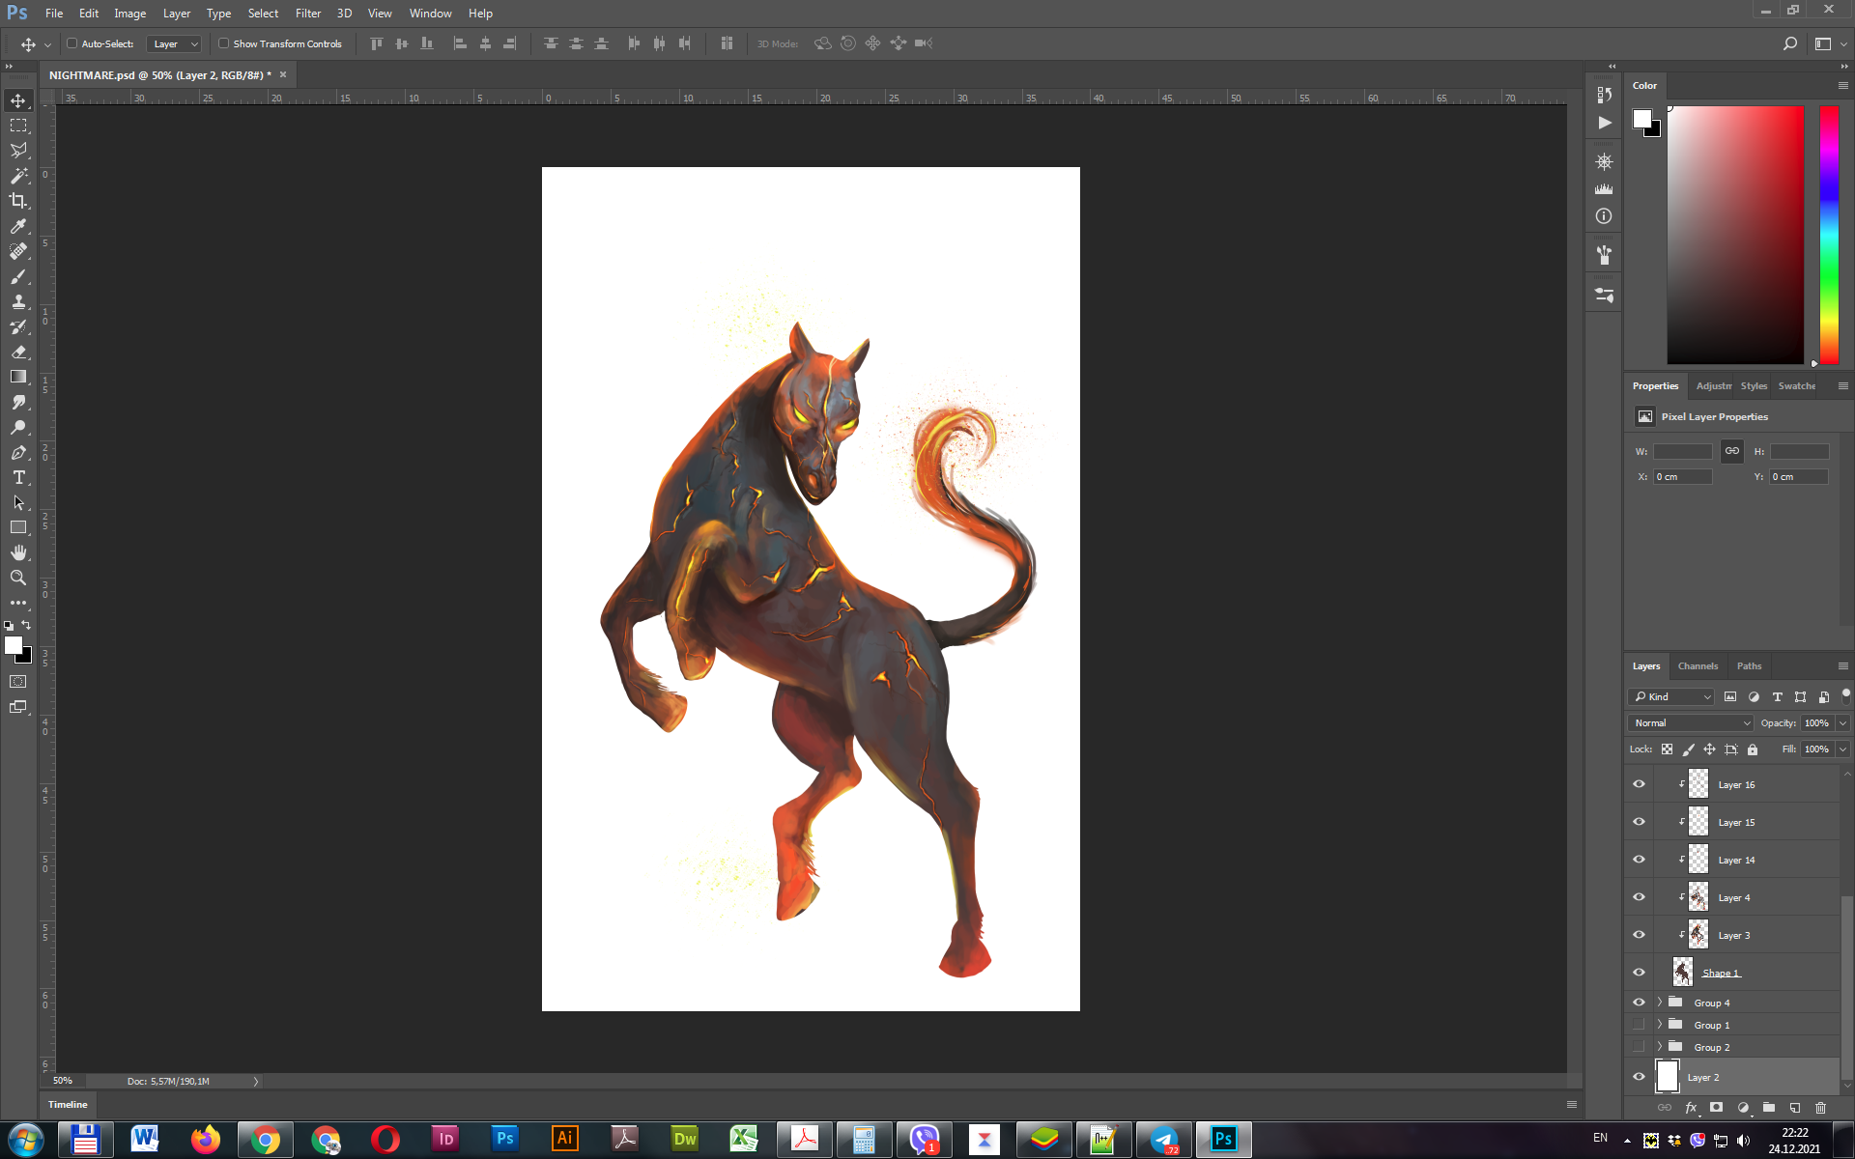
Task: Hide Shape 1 layer visibility
Action: pyautogui.click(x=1639, y=973)
